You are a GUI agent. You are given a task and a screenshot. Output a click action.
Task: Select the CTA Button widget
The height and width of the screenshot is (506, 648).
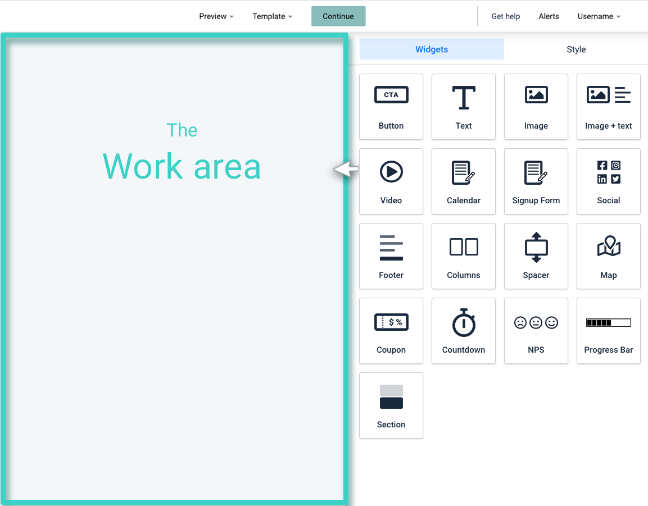391,107
